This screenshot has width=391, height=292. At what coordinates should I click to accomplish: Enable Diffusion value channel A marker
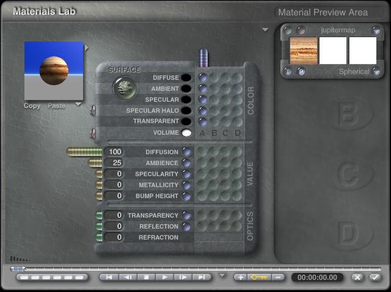[x=186, y=152]
